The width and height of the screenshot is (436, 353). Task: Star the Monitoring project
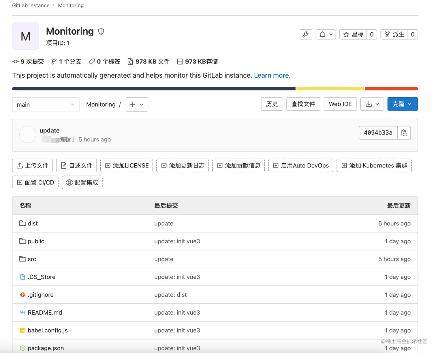click(353, 35)
